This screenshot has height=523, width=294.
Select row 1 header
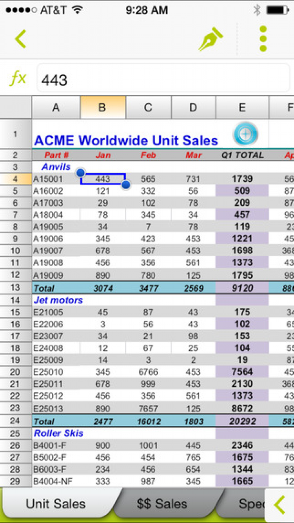[x=16, y=134]
